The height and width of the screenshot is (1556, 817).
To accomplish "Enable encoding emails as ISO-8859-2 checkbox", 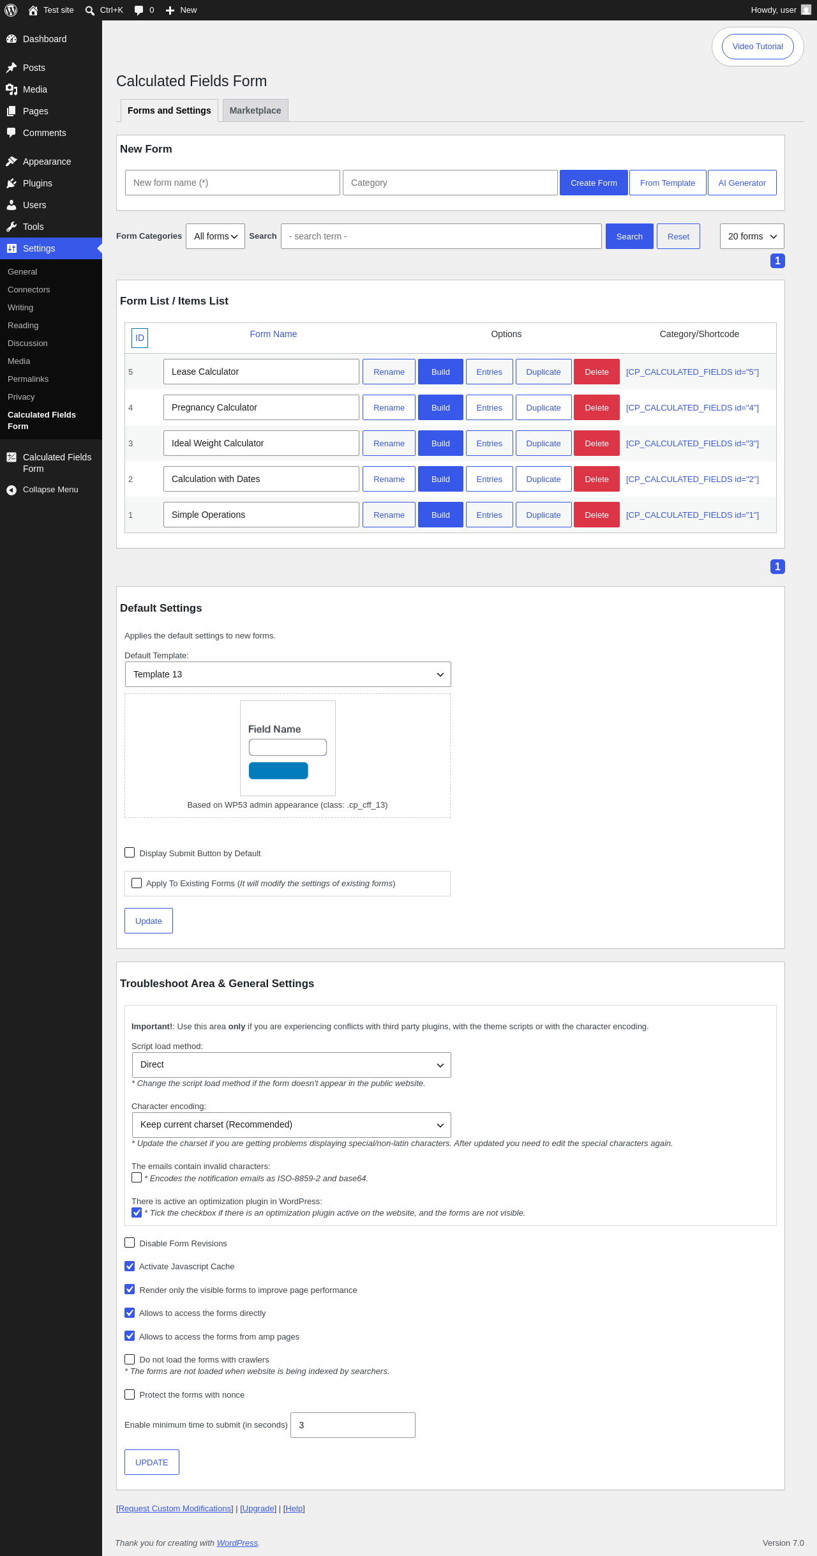I will click(137, 1177).
